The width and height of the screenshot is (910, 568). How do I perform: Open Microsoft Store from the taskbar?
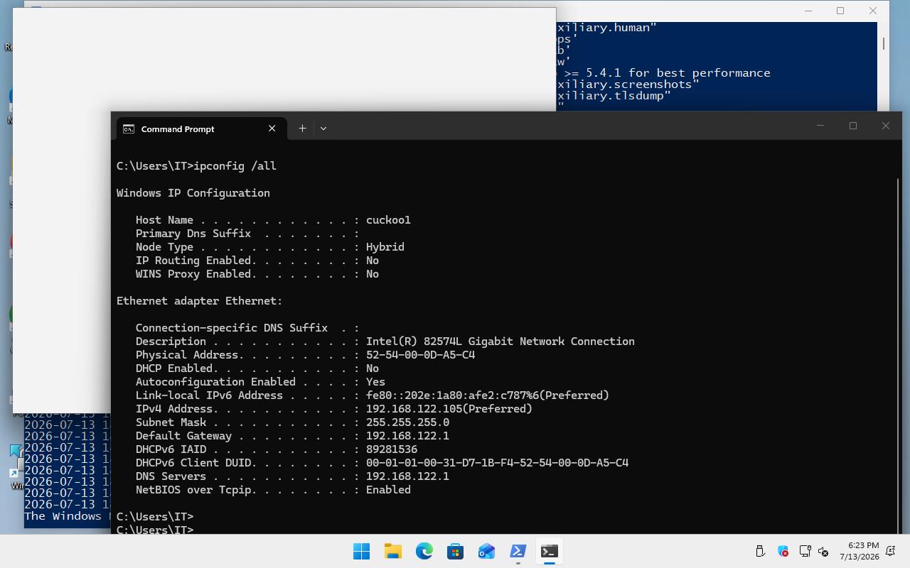coord(456,551)
